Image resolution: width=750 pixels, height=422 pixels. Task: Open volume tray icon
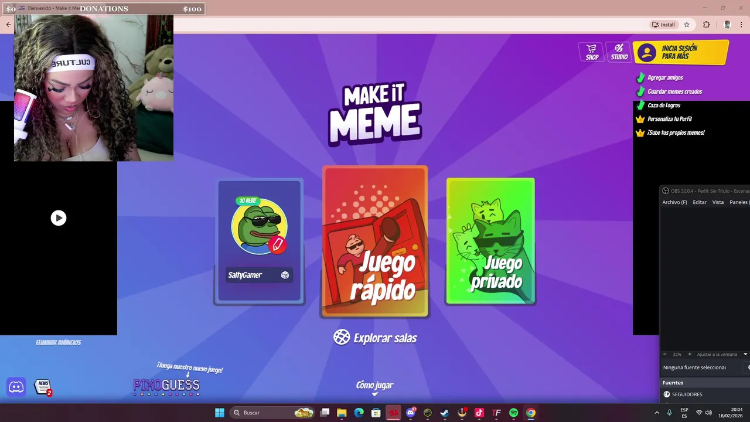click(x=708, y=413)
